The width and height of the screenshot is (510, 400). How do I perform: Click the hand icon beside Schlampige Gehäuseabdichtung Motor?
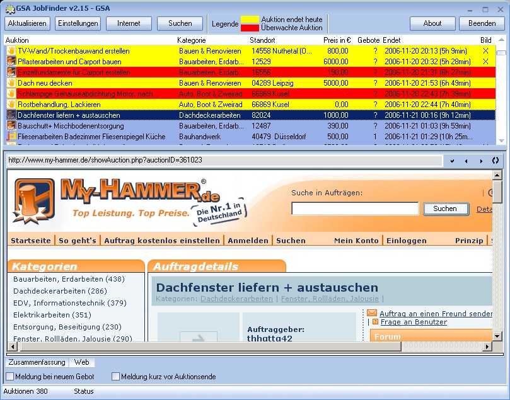(11, 94)
